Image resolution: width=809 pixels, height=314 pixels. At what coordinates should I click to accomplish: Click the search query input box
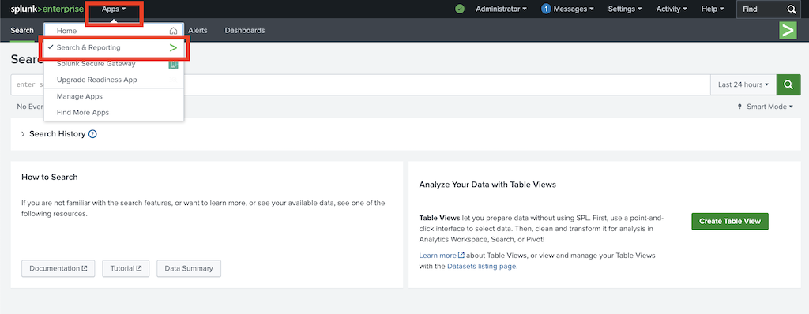click(x=360, y=84)
